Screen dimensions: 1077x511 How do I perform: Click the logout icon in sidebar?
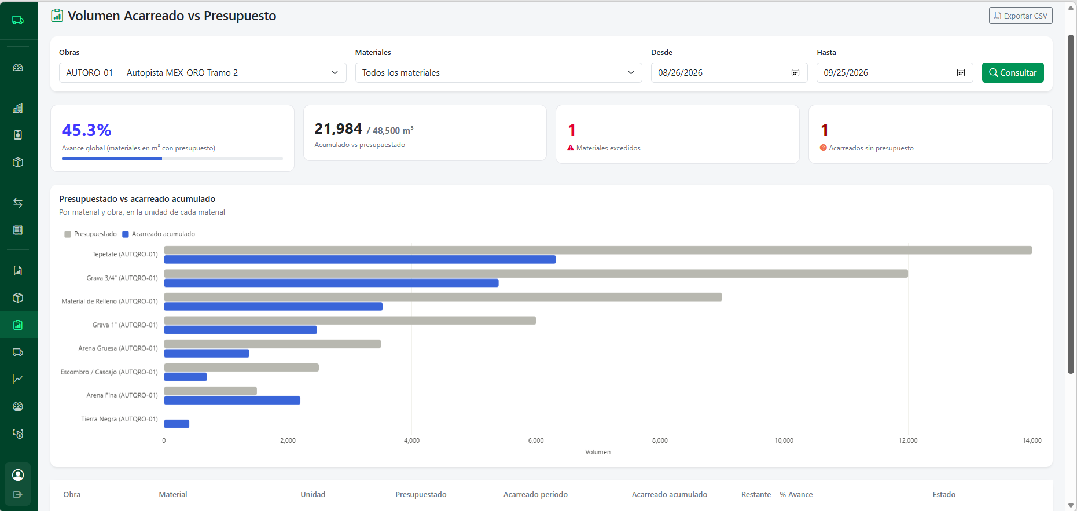18,495
